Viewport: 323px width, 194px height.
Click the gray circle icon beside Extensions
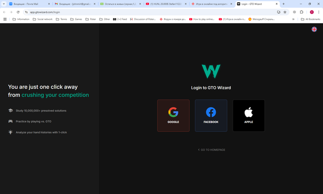pos(294,12)
